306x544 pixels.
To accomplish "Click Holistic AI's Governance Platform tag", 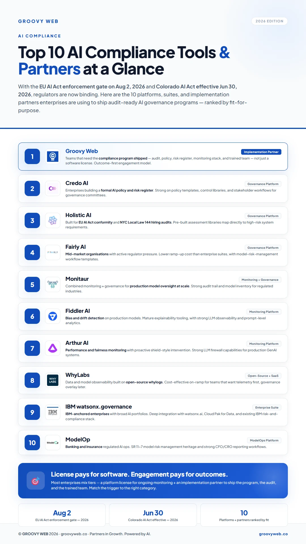I will [263, 216].
